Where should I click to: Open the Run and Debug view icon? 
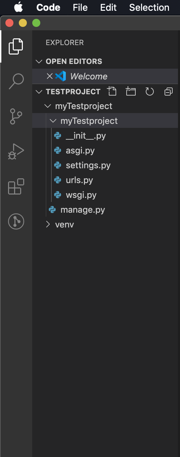[16, 151]
